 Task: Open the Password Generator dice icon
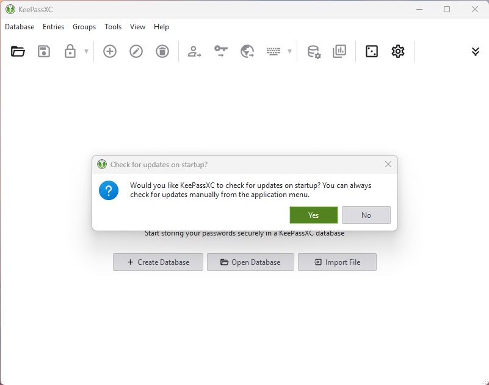371,51
